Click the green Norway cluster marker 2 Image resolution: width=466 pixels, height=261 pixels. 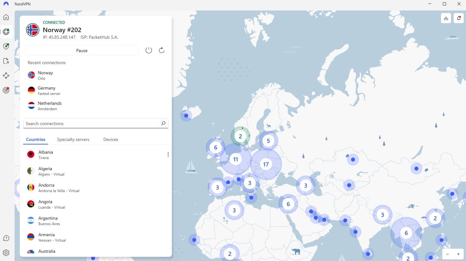(240, 136)
